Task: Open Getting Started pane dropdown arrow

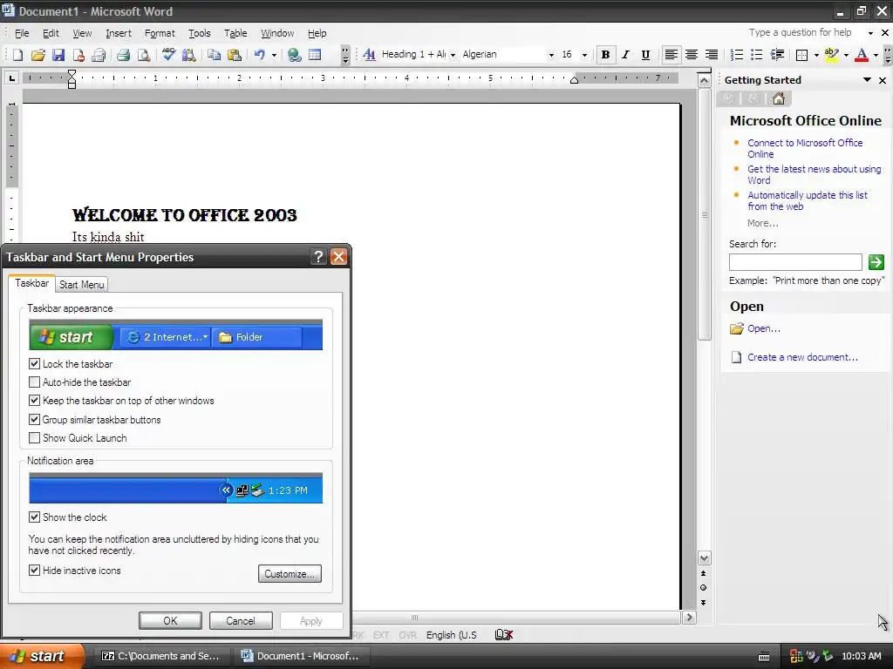Action: coord(867,80)
